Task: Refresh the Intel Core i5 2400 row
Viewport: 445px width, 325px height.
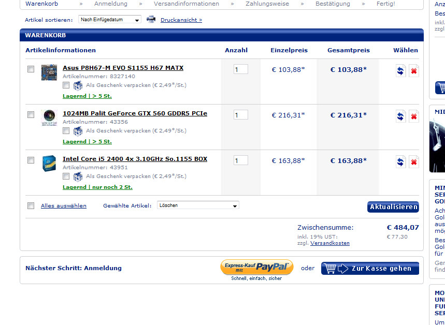Action: [400, 161]
